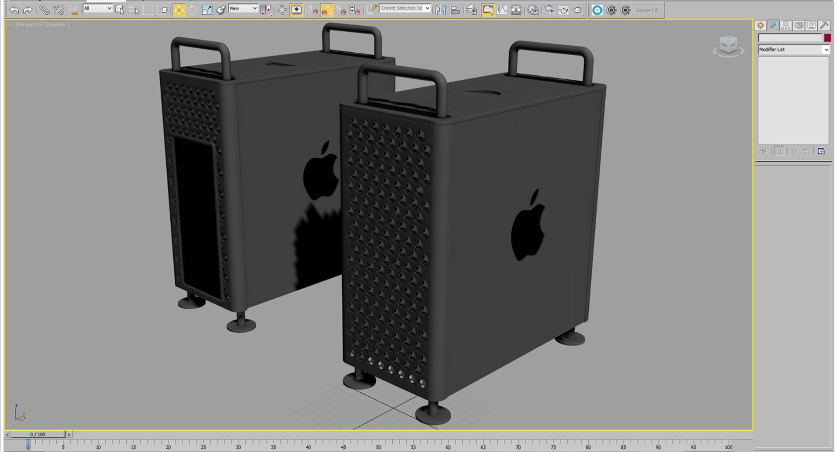
Task: Toggle Pin Stack button
Action: pos(763,151)
